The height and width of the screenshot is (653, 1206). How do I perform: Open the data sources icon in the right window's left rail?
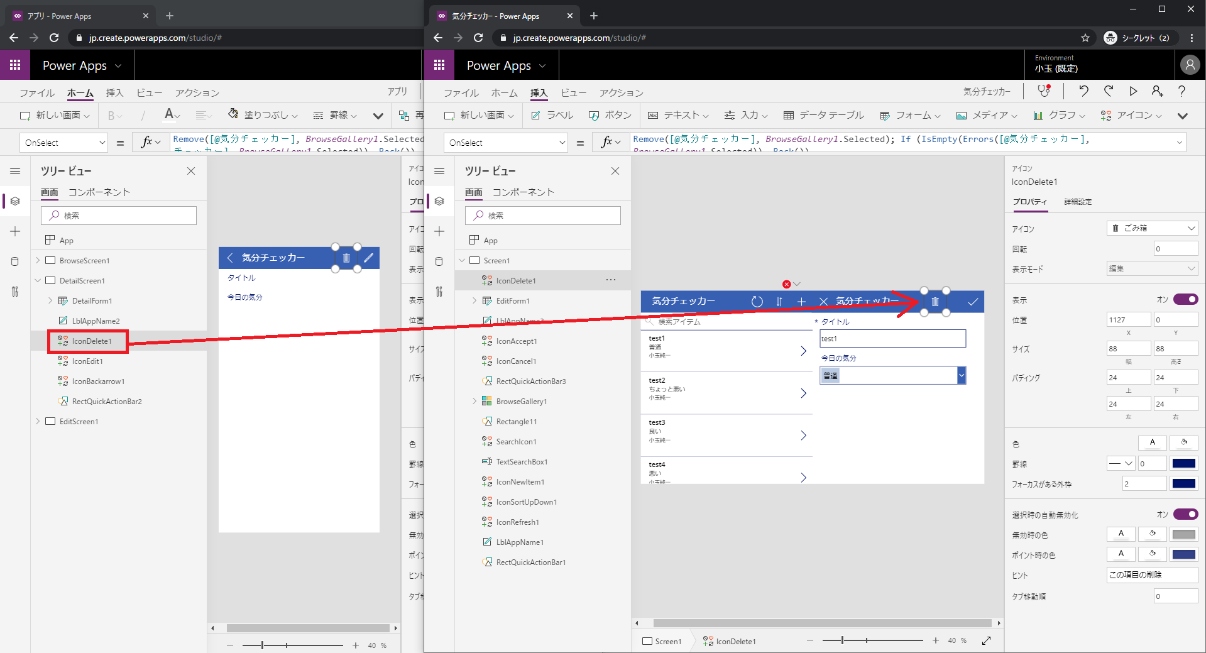439,261
